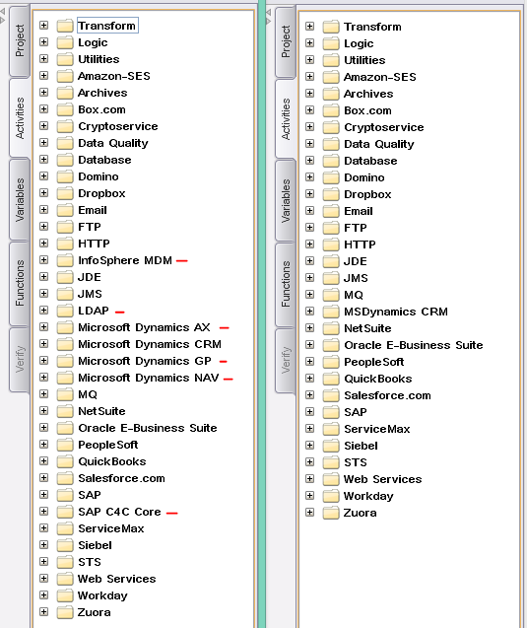Select the Archives label in left panel
The width and height of the screenshot is (527, 628).
102,93
